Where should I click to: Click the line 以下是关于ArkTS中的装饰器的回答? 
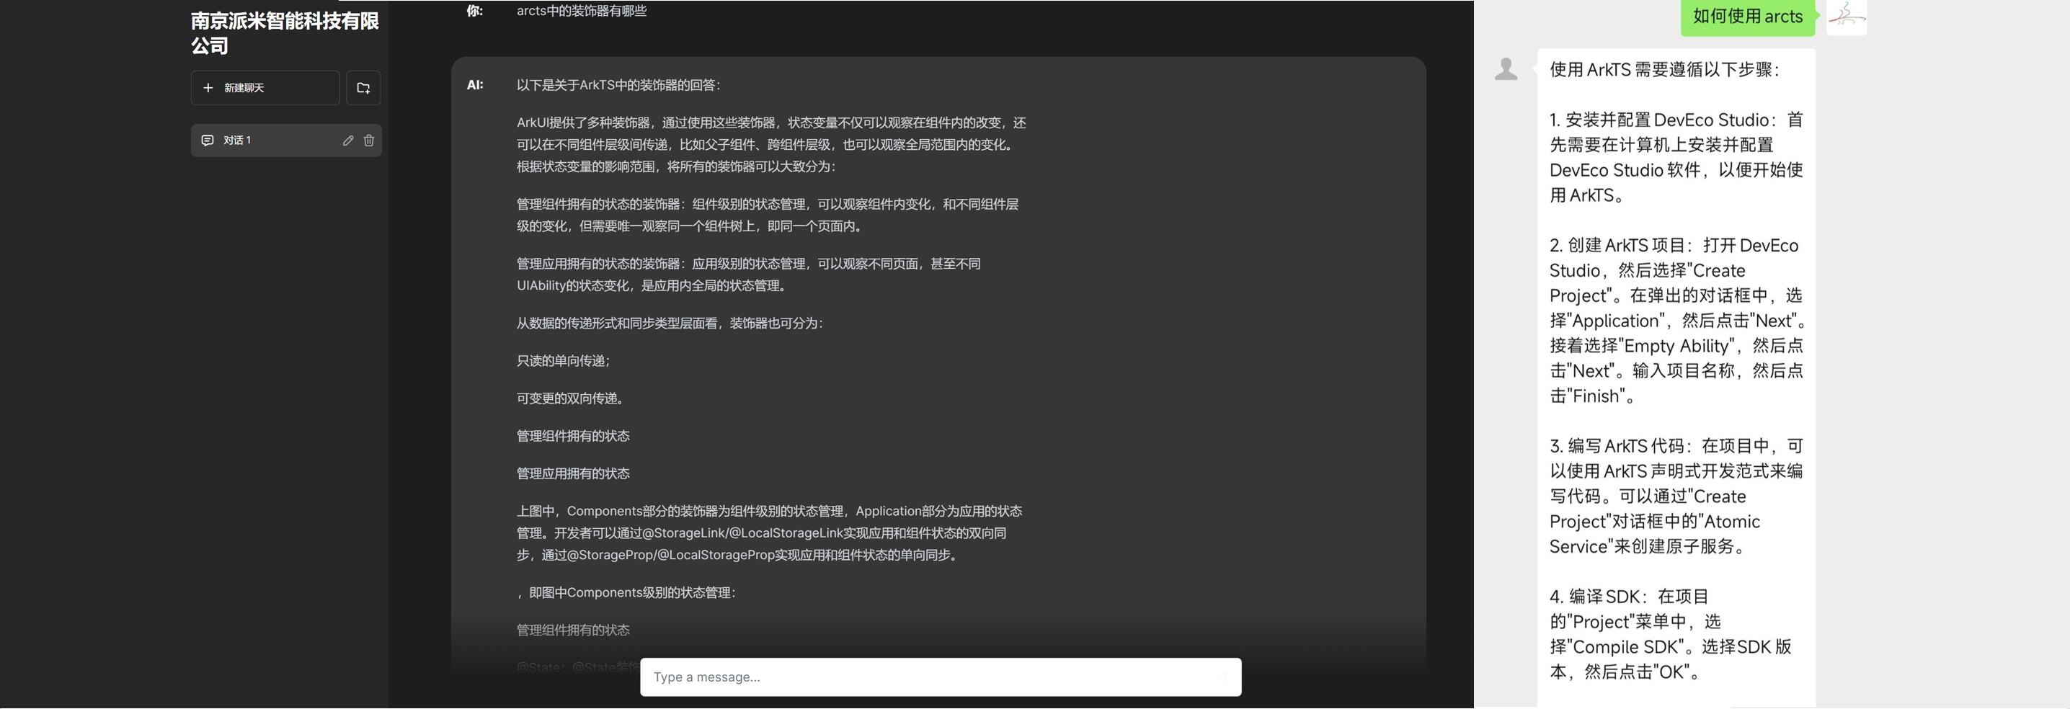618,85
